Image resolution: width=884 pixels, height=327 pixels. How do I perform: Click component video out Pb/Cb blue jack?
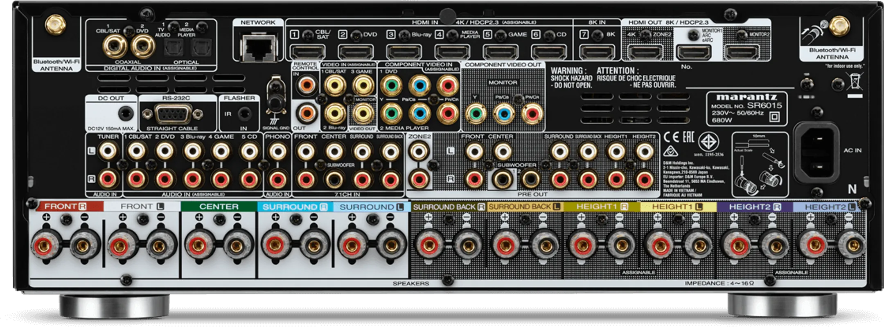pyautogui.click(x=503, y=113)
